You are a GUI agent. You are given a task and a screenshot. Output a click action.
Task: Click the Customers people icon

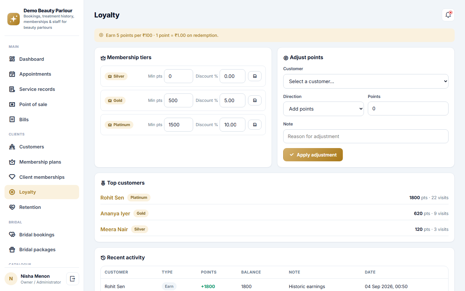pos(12,147)
